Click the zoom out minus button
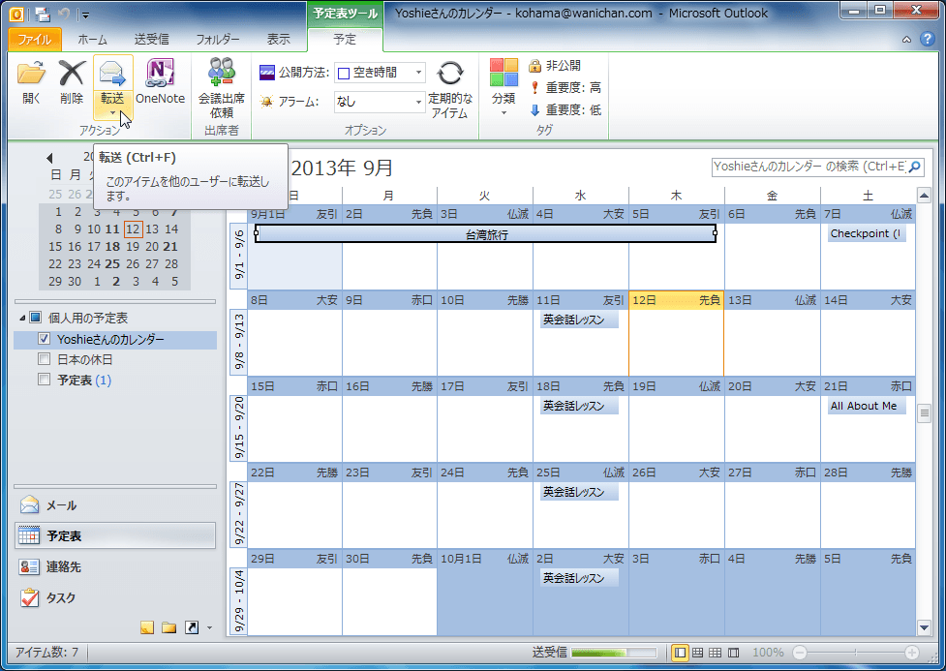 [x=800, y=653]
